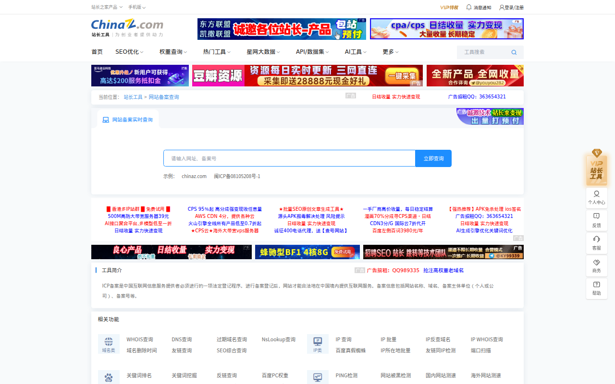Screen dimensions: 615x384
Task: Click the 反馈 feedback icon
Action: click(x=596, y=220)
